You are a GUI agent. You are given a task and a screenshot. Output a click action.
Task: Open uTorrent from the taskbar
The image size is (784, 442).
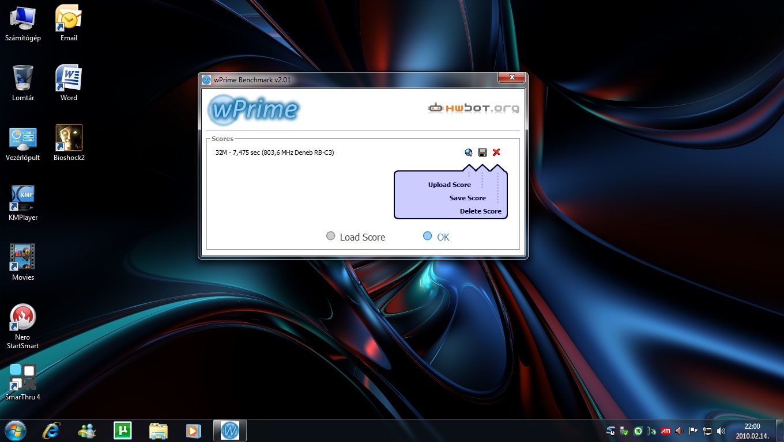tap(123, 430)
